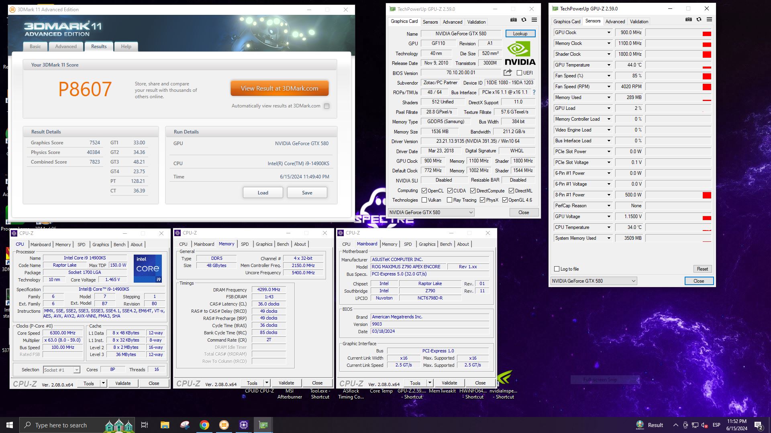The height and width of the screenshot is (433, 771).
Task: Enable automatically view results at 3DMark.com
Action: click(326, 106)
